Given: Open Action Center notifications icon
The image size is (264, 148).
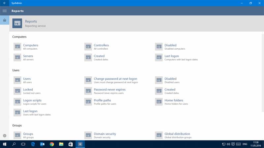Looking at the screenshot, I should 233,144.
